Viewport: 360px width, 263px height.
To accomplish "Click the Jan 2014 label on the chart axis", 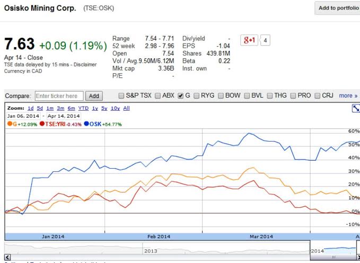I will [53, 236].
